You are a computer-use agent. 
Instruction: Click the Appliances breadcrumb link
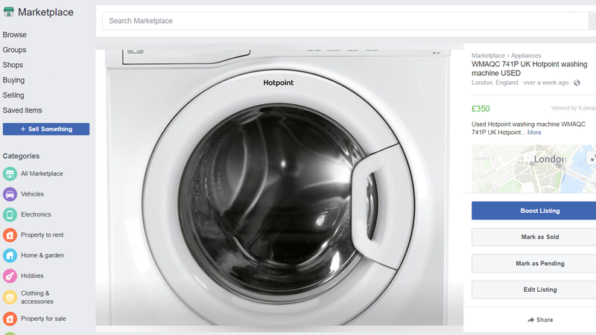tap(526, 55)
